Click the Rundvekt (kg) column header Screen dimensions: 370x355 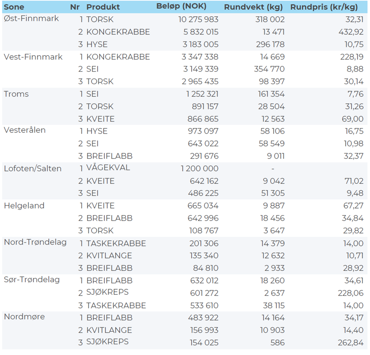[x=253, y=7]
